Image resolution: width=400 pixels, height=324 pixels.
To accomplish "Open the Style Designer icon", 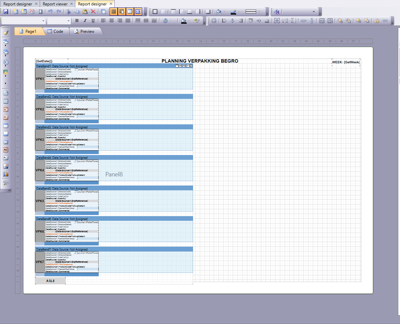I will [x=277, y=12].
